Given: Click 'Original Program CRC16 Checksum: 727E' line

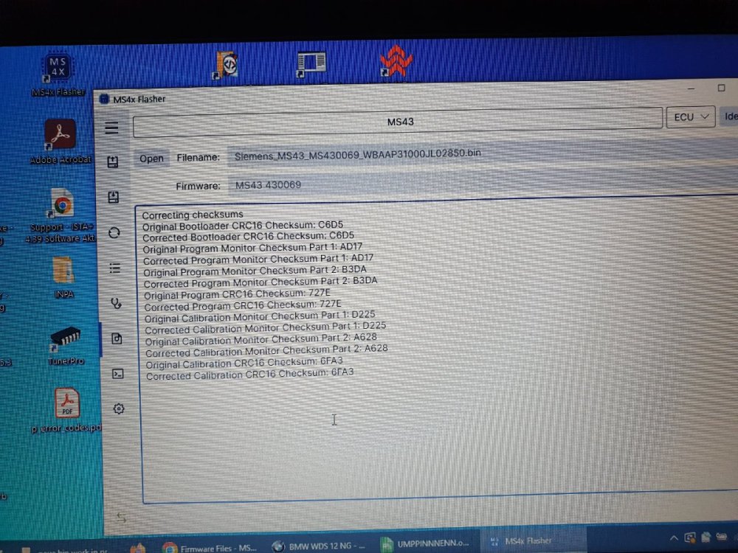Looking at the screenshot, I should (237, 294).
